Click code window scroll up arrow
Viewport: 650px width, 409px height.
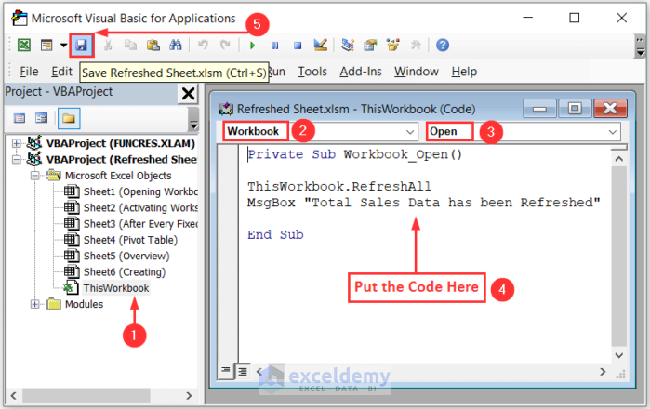tap(619, 159)
